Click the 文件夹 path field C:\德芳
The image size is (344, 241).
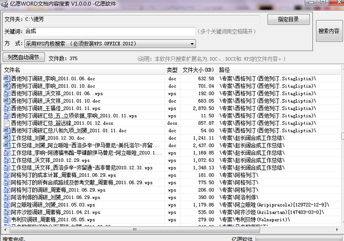coord(142,19)
